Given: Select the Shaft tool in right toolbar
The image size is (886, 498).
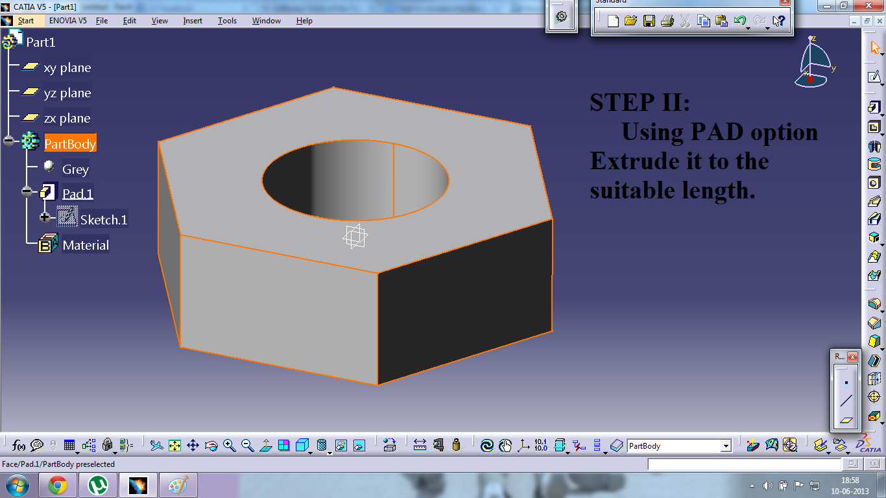Looking at the screenshot, I should (874, 147).
